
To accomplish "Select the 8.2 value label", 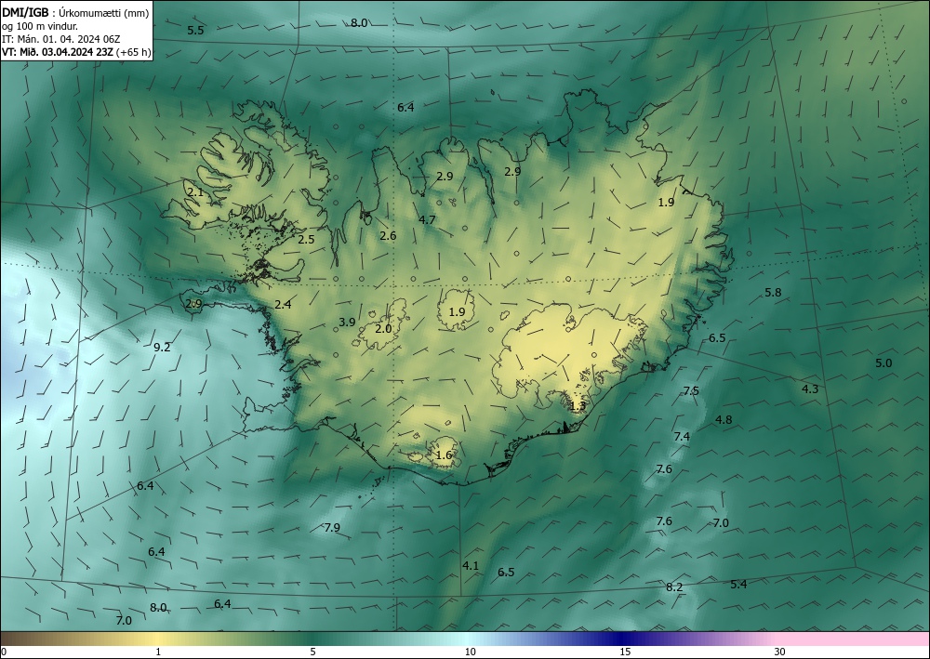I will [x=674, y=587].
